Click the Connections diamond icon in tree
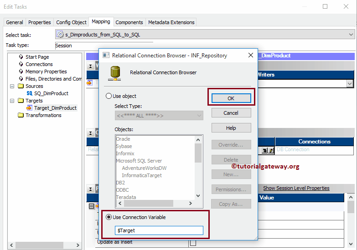The width and height of the screenshot is (357, 250). point(21,64)
